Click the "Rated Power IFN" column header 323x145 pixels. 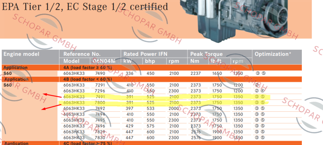(145, 54)
